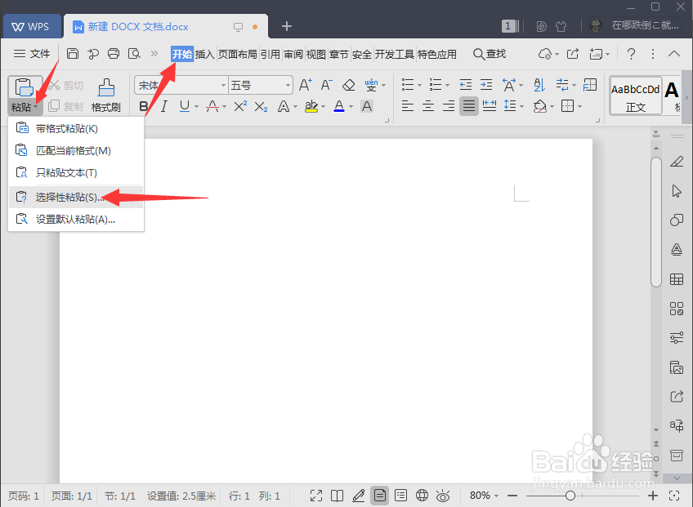Select the Print icon in quick access

click(x=113, y=53)
